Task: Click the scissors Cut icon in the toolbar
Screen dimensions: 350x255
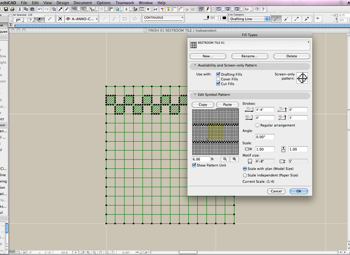Action: click(20, 9)
